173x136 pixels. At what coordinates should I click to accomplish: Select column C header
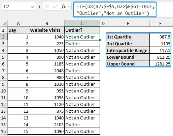82,23
